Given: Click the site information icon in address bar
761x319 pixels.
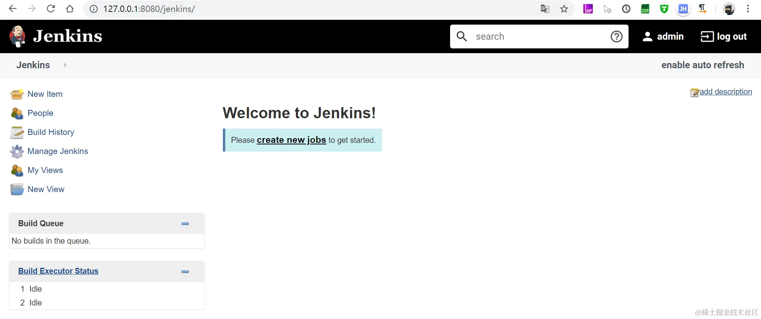Looking at the screenshot, I should coord(94,9).
